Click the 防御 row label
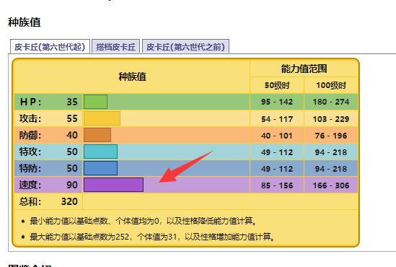This screenshot has height=267, width=396. pos(30,135)
